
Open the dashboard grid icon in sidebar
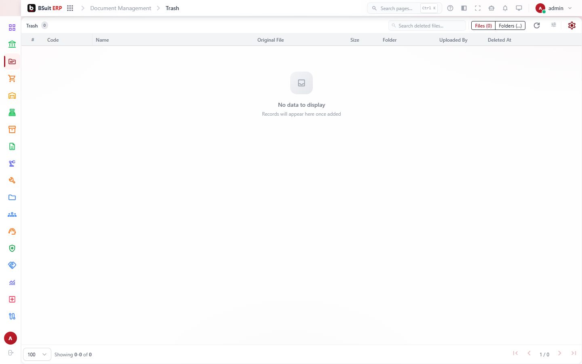(12, 28)
